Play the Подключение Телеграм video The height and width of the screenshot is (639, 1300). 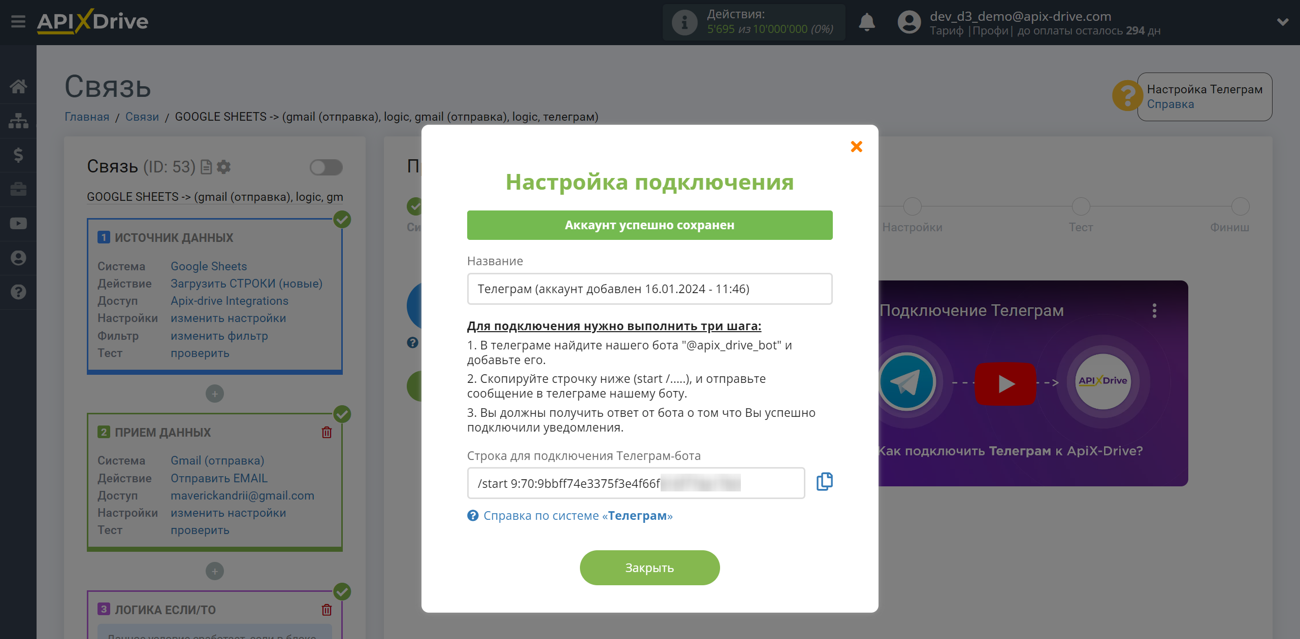click(x=1005, y=383)
